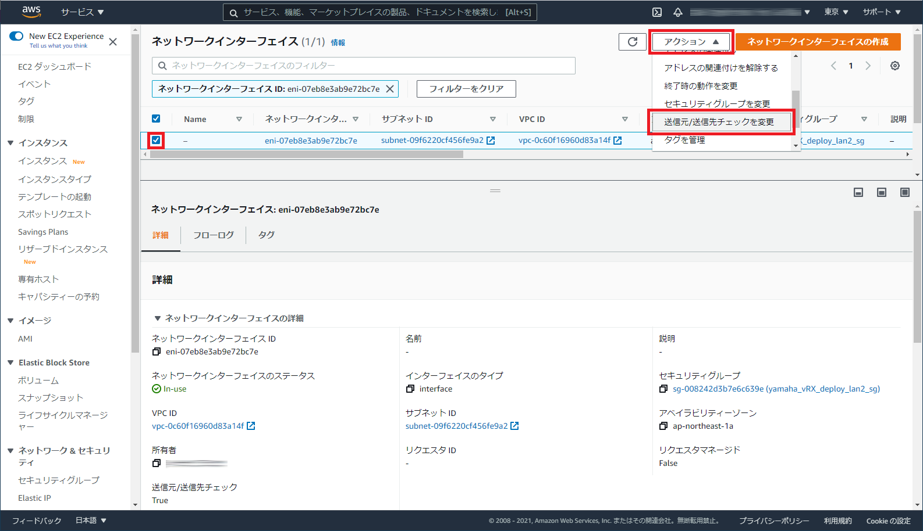
Task: Click ネットワークインターフェイスの作成 button
Action: tap(818, 42)
